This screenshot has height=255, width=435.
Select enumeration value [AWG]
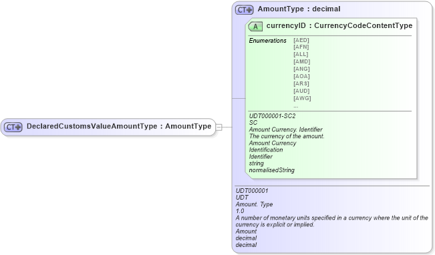pos(303,98)
